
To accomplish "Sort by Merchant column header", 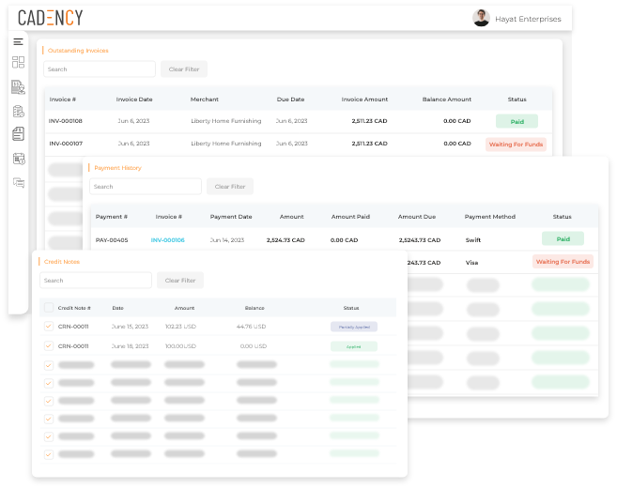I will point(204,99).
